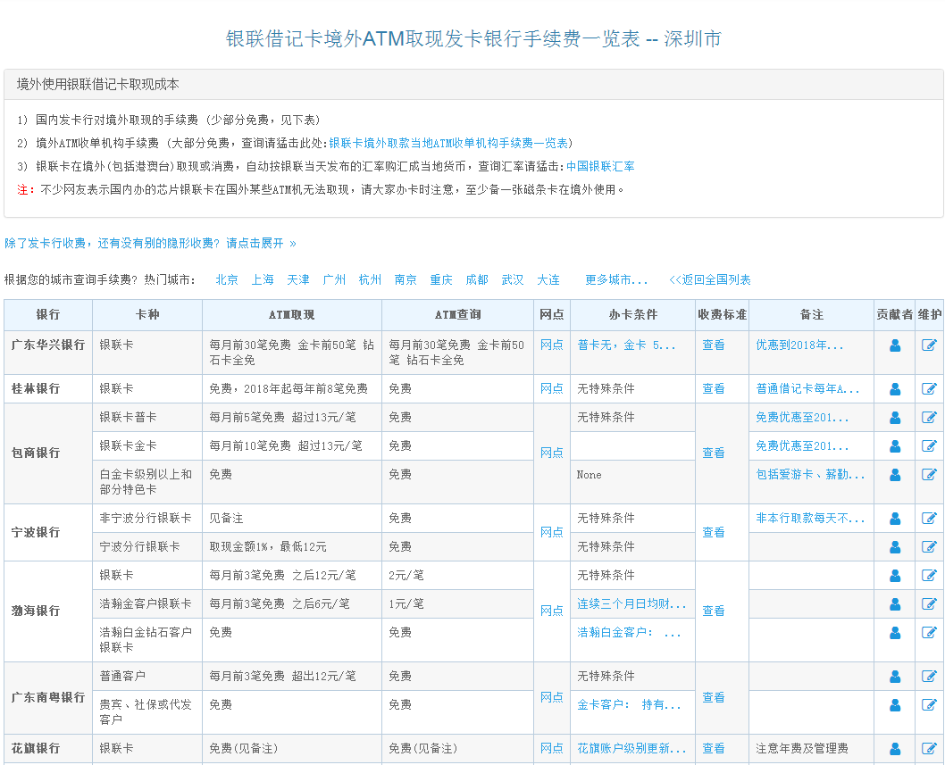Image resolution: width=945 pixels, height=765 pixels.
Task: Open contributor icon for 普通客户 row
Action: (895, 677)
